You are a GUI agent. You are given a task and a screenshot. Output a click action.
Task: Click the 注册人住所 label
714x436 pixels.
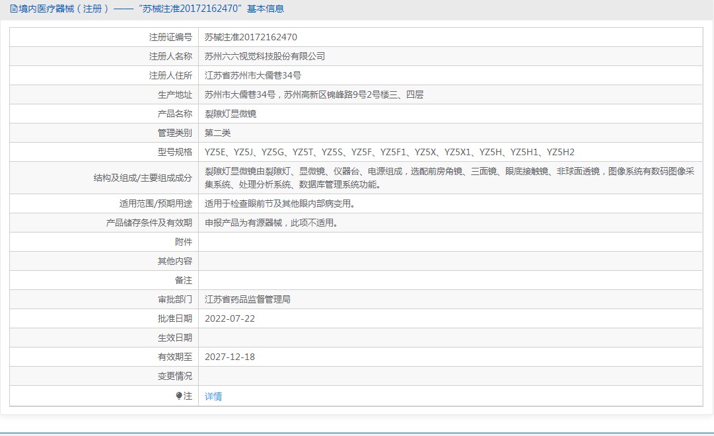[x=170, y=75]
